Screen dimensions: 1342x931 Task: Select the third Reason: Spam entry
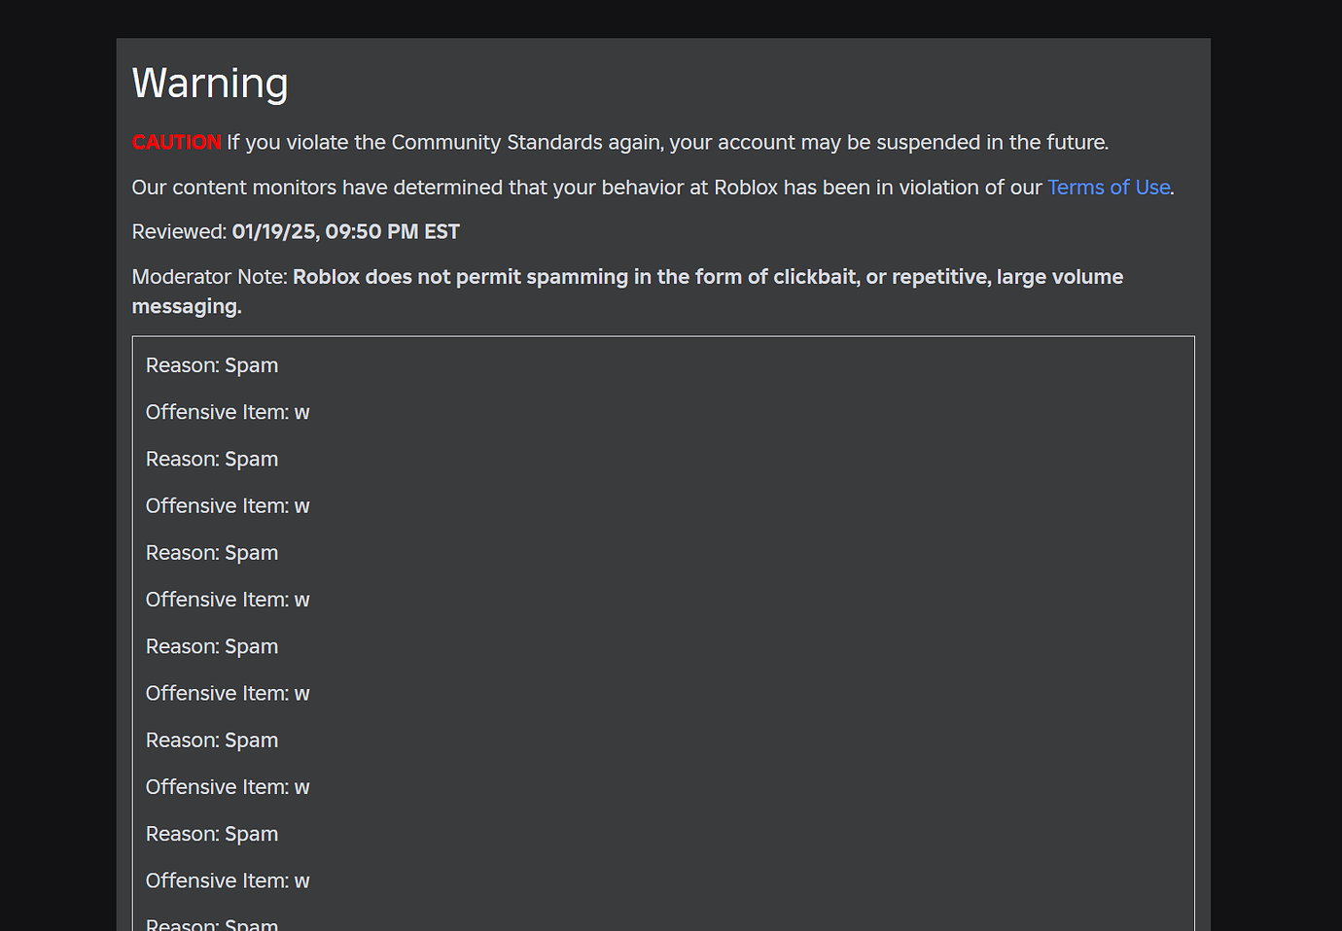(212, 552)
